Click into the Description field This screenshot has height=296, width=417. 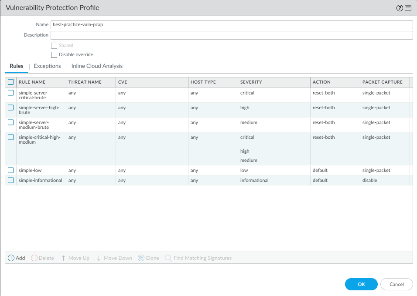232,35
